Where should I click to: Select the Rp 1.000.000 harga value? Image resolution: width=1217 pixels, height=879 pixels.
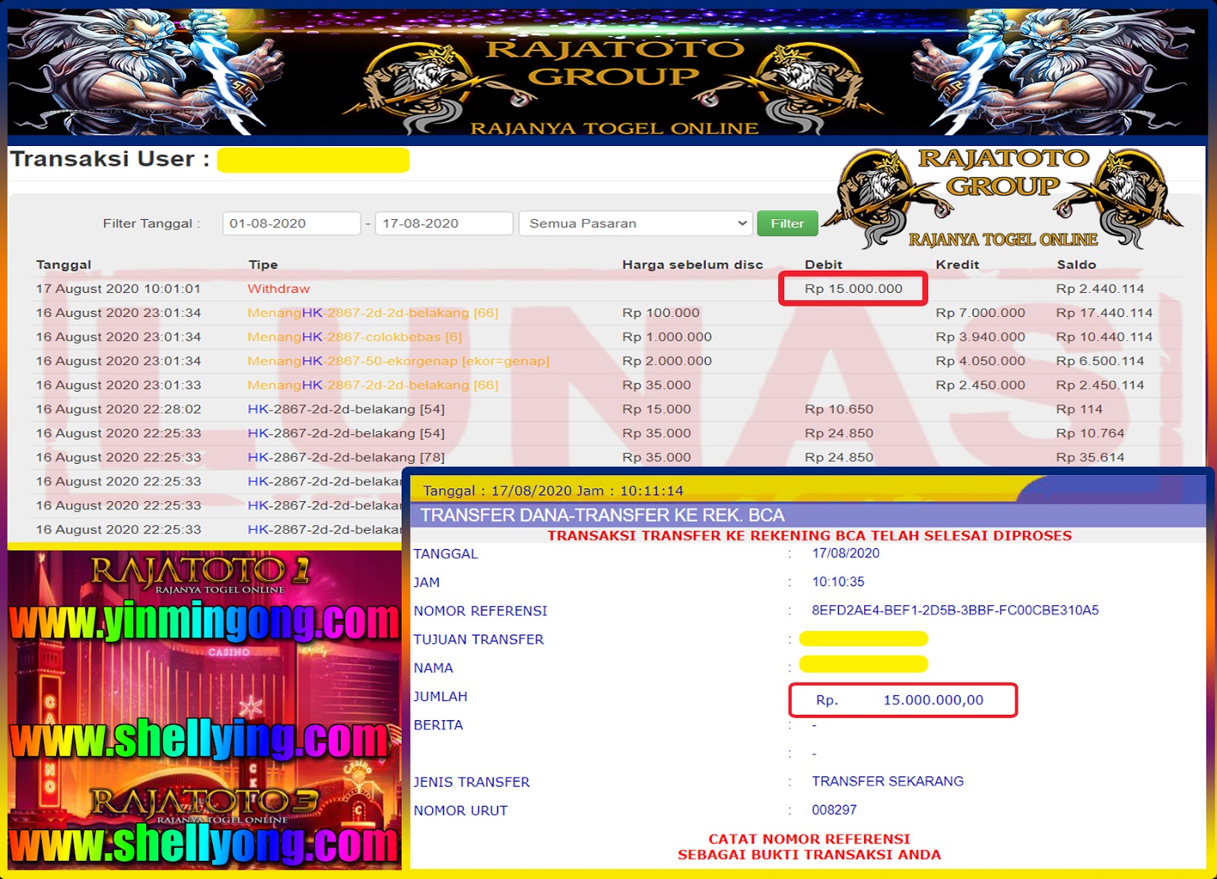(667, 337)
